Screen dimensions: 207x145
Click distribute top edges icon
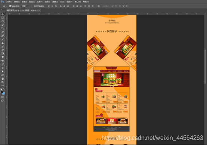coord(74,6)
